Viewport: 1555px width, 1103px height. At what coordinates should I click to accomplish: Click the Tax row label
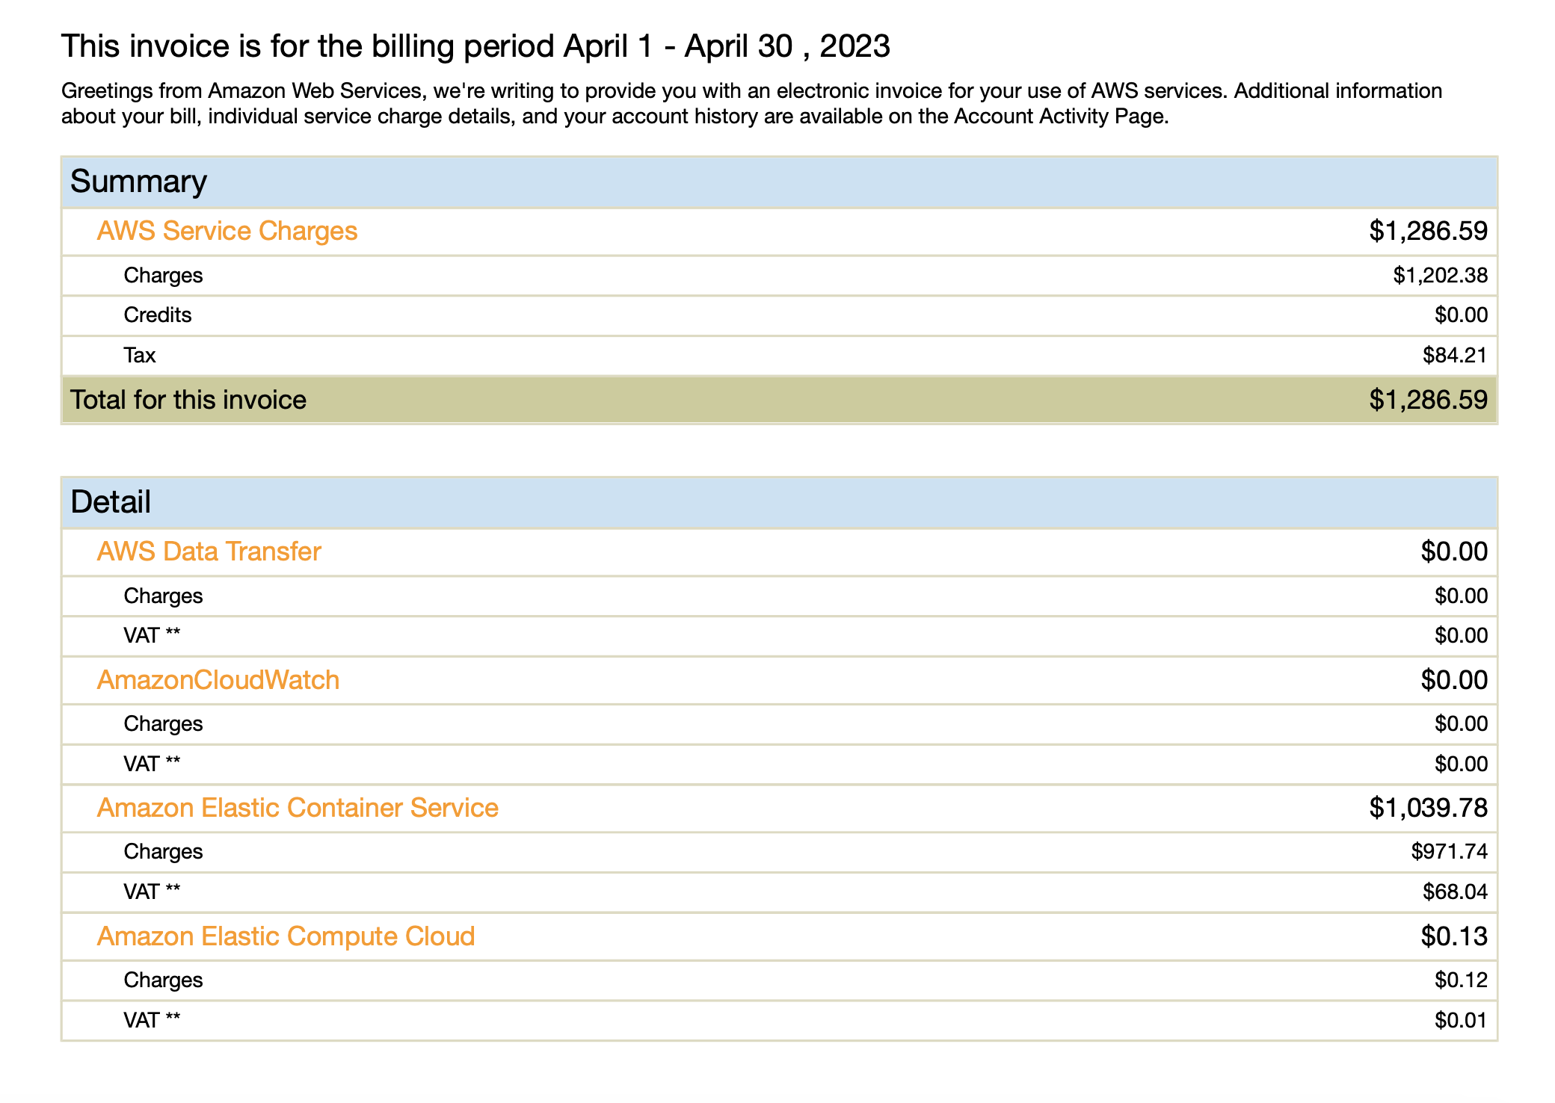140,355
